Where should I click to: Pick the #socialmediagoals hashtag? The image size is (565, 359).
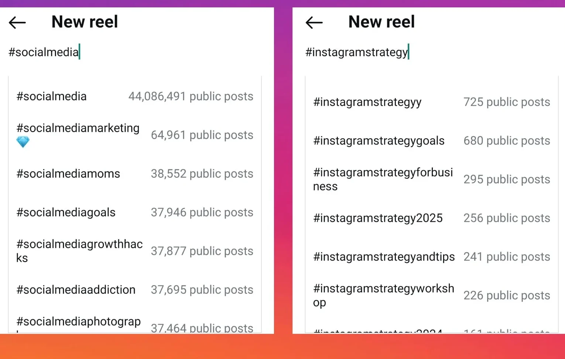(x=135, y=212)
